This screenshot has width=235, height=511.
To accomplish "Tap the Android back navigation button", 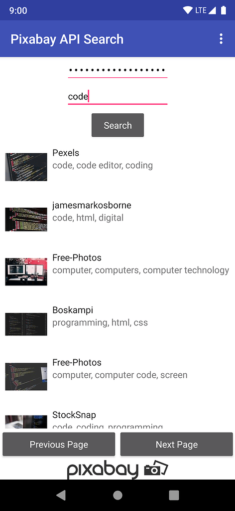I will coord(61,495).
